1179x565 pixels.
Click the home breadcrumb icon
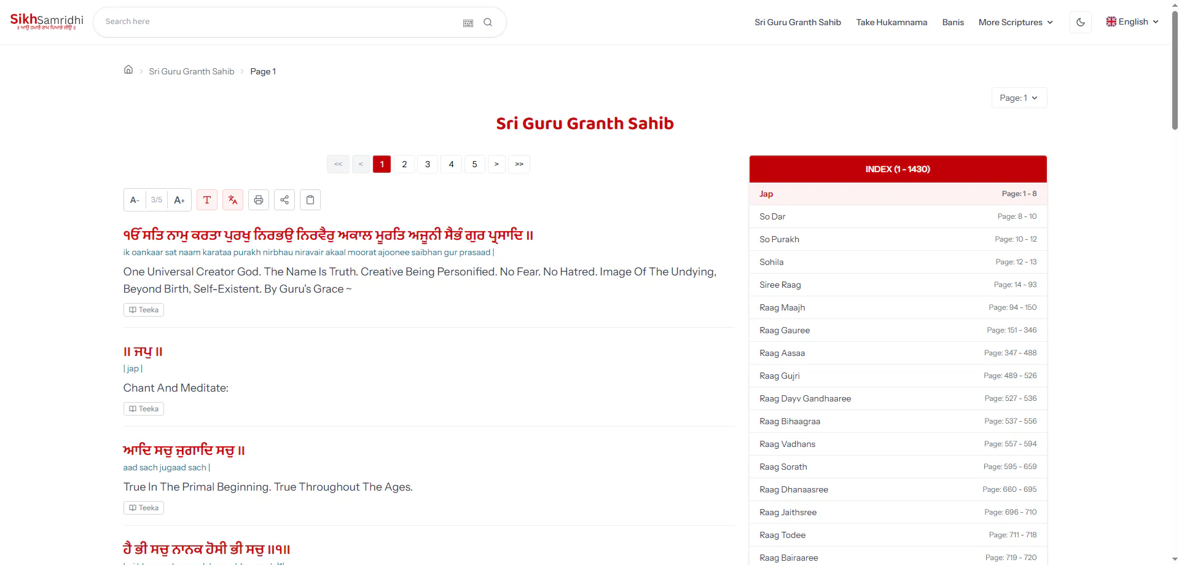(x=128, y=69)
